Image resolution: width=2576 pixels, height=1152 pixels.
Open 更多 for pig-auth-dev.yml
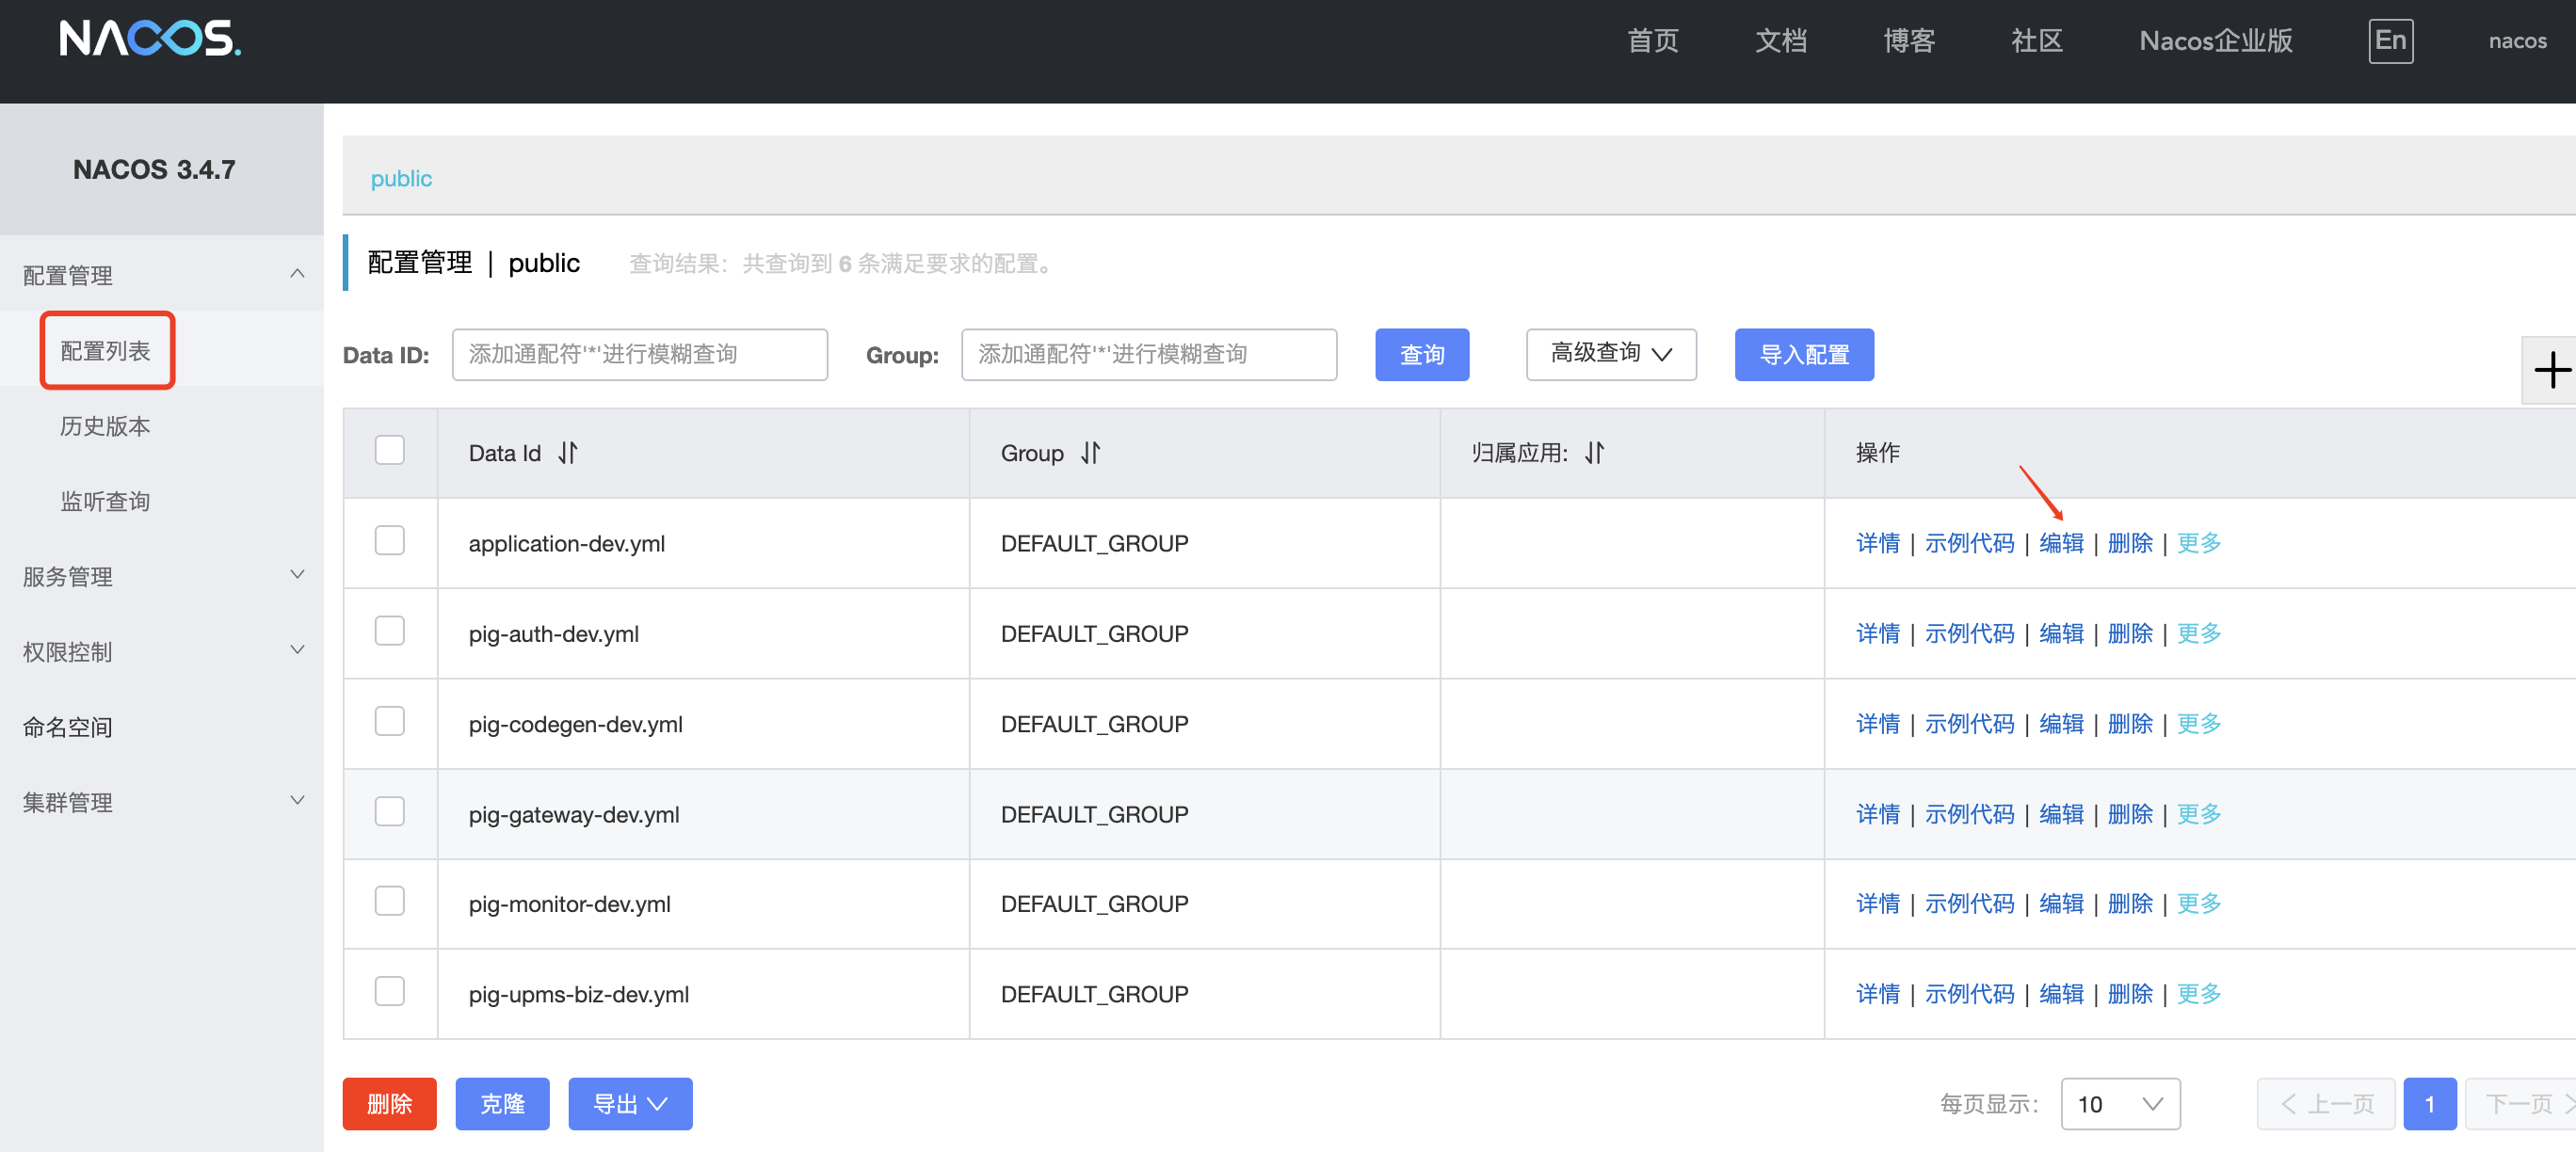pyautogui.click(x=2199, y=633)
